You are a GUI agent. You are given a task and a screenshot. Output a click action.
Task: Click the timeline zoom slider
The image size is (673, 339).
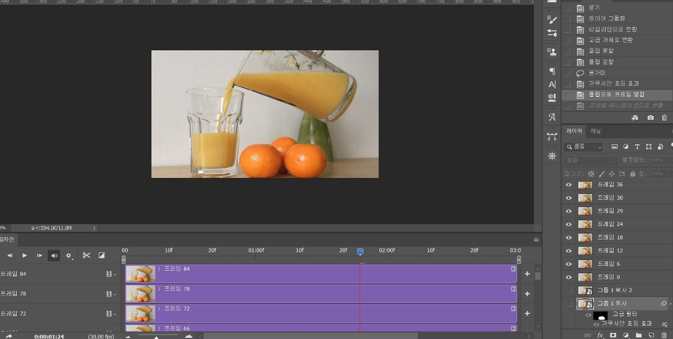click(156, 337)
